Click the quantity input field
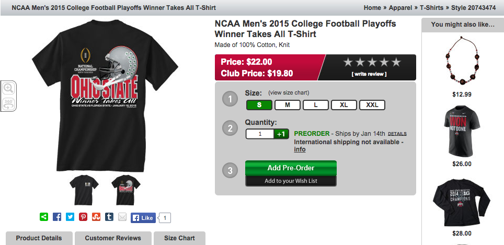This screenshot has width=504, height=245. tap(260, 134)
